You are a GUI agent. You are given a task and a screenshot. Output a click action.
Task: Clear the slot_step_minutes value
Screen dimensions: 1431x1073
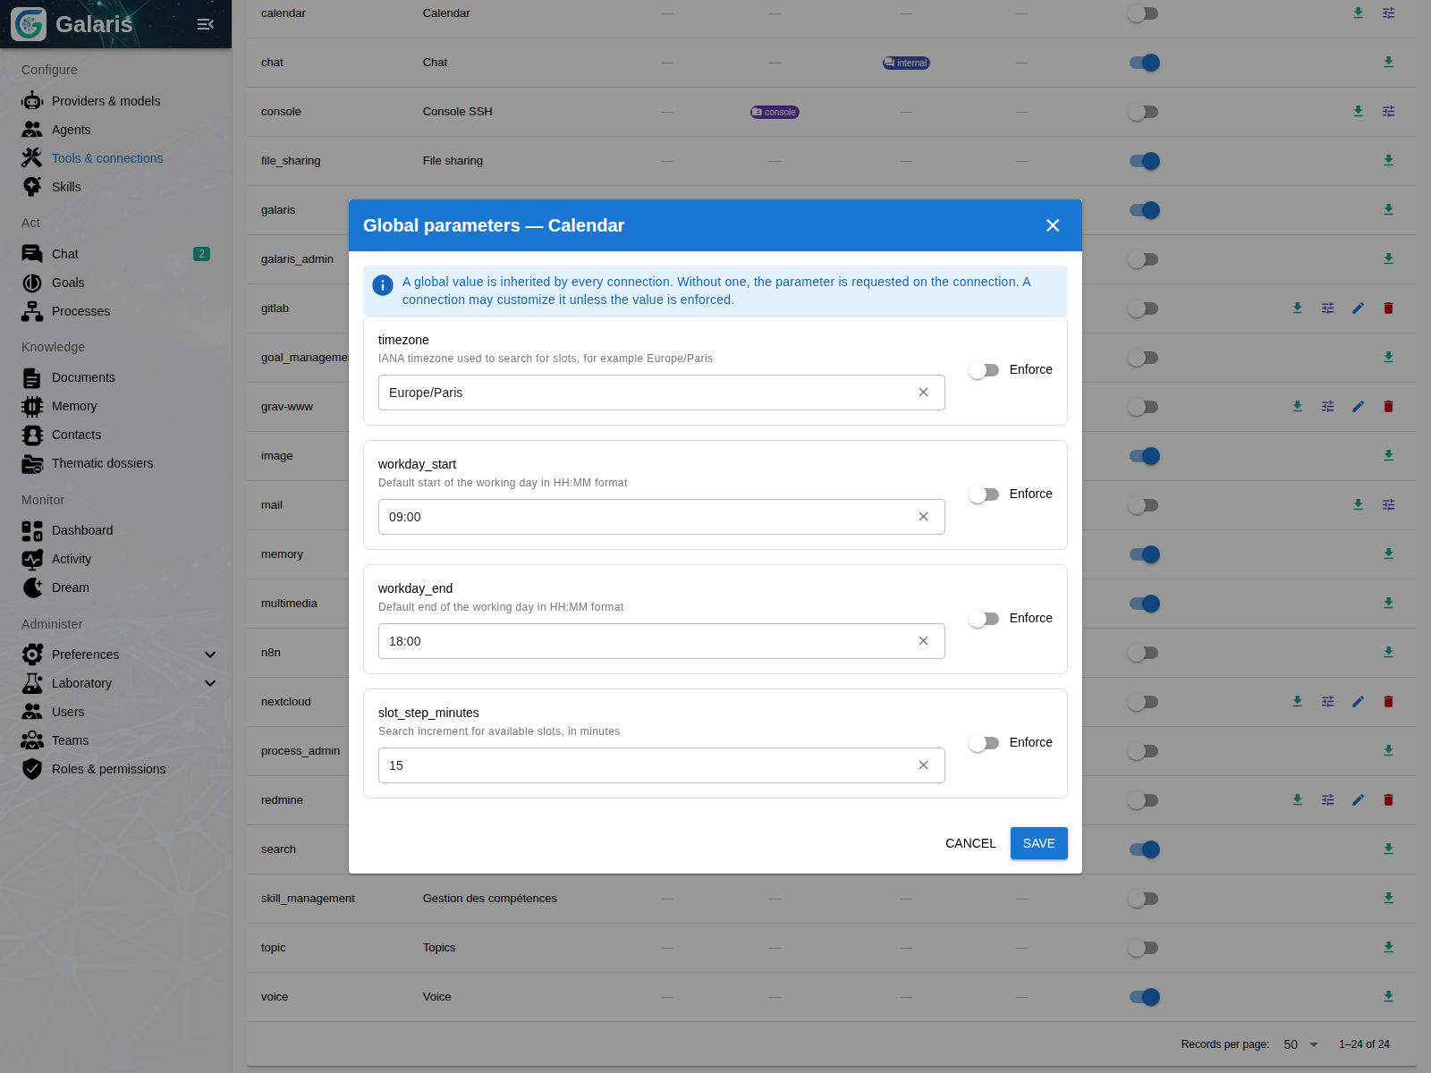click(x=923, y=765)
